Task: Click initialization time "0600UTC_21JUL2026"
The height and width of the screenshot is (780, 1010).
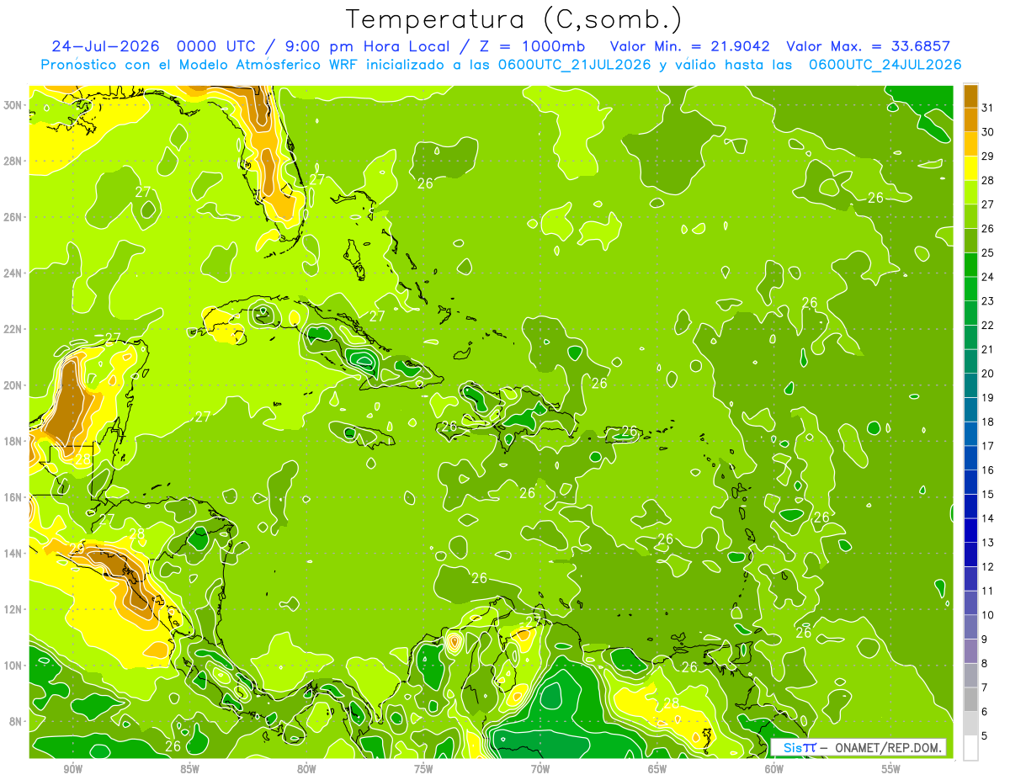Action: click(x=575, y=65)
